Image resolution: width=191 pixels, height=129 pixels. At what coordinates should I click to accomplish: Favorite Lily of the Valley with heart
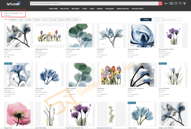click(x=61, y=104)
